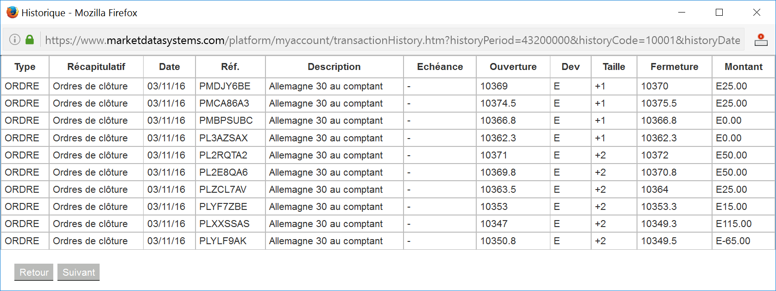
Task: Click the red-badged icon right of URL
Action: click(x=761, y=40)
